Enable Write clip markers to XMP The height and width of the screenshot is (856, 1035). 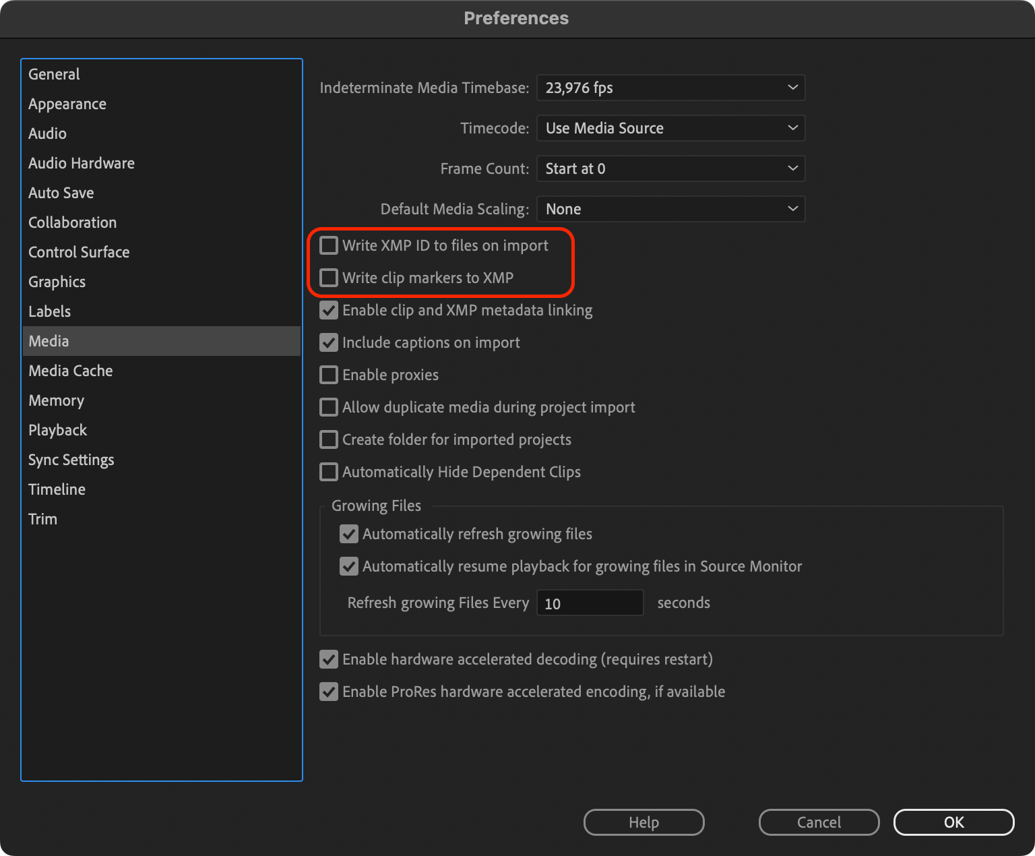tap(328, 278)
